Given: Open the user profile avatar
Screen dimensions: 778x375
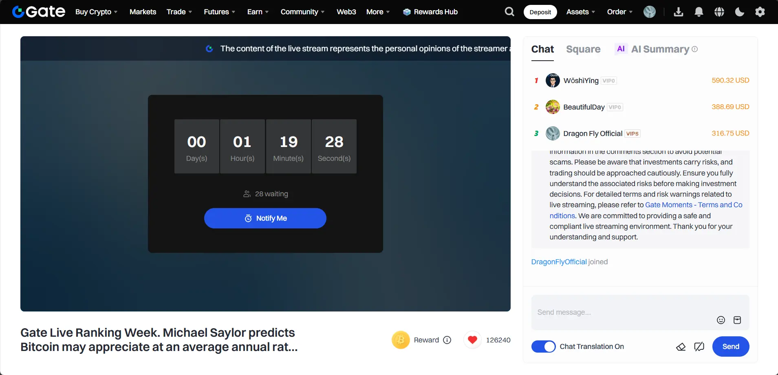Looking at the screenshot, I should 650,12.
